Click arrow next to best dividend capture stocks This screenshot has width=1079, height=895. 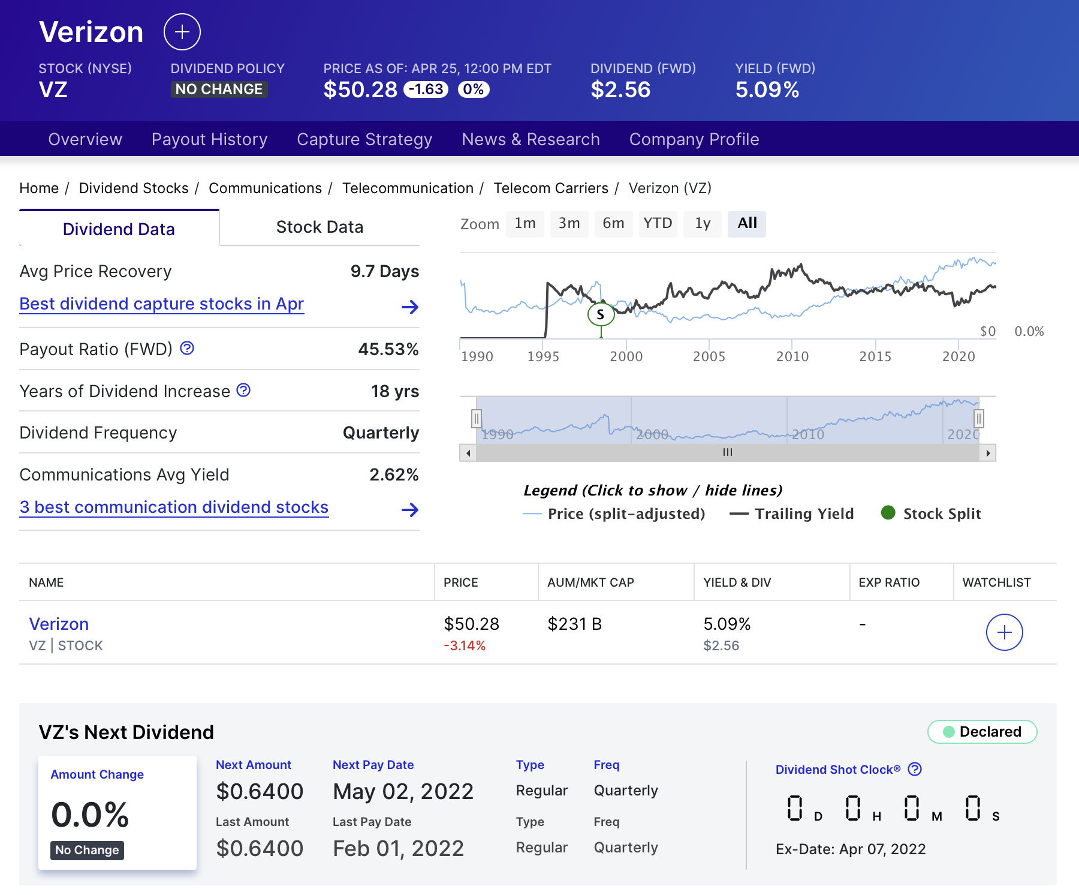410,307
